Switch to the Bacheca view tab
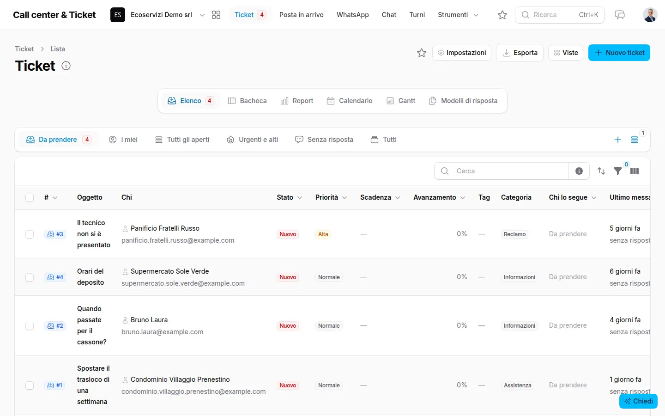665x416 pixels. pyautogui.click(x=247, y=101)
